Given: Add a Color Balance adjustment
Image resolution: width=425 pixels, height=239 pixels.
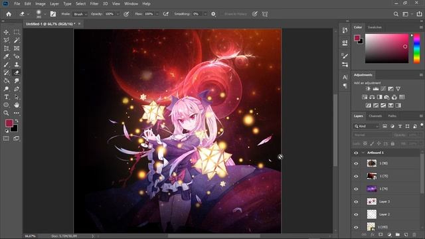Looking at the screenshot, I should coord(372,97).
